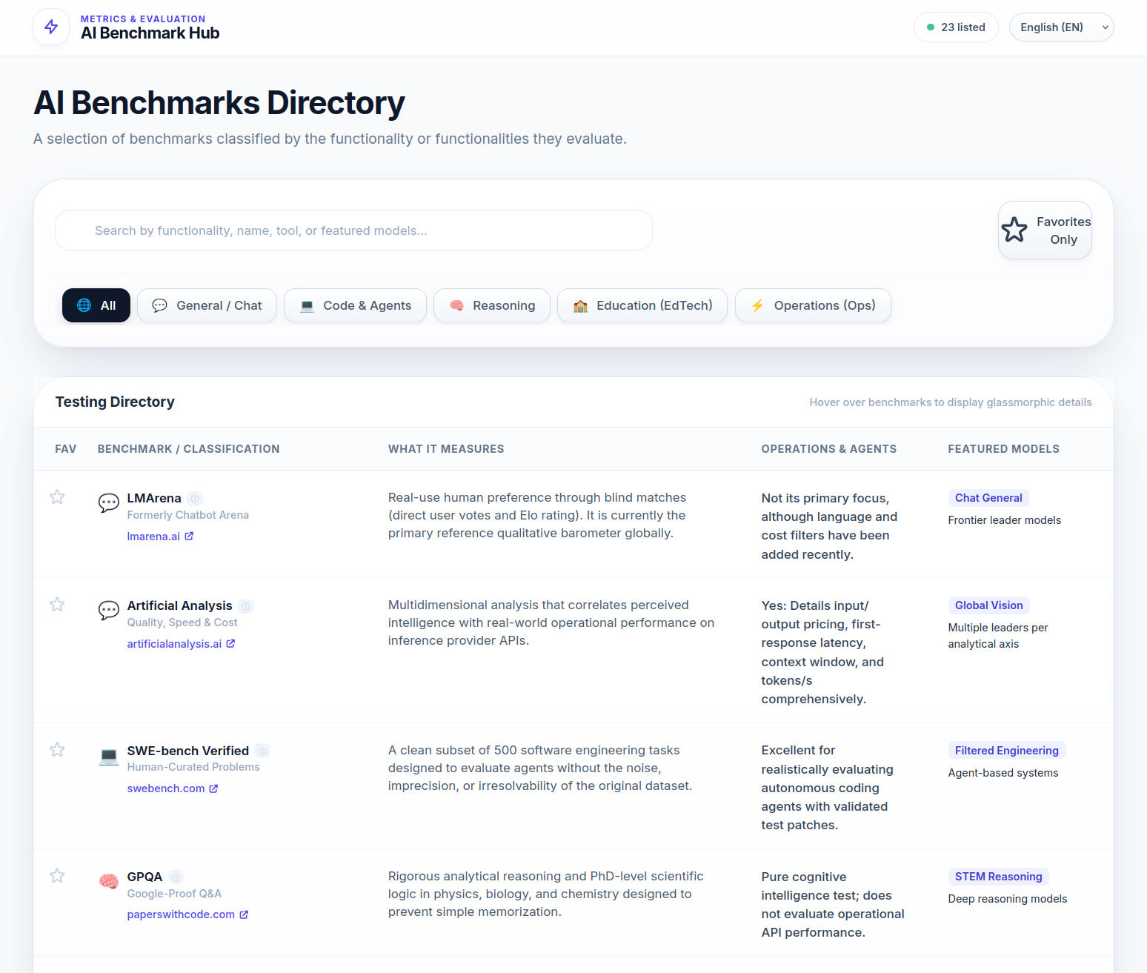The height and width of the screenshot is (973, 1147).
Task: Click the lightning bolt logo icon
Action: coord(51,27)
